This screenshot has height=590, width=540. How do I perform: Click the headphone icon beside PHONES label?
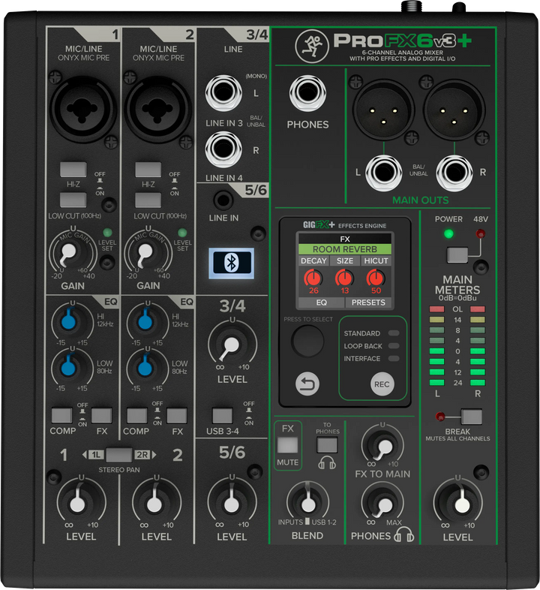[403, 534]
